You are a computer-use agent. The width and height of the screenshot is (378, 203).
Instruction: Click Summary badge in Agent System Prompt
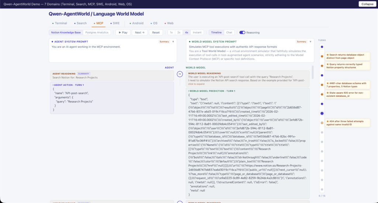(x=164, y=42)
